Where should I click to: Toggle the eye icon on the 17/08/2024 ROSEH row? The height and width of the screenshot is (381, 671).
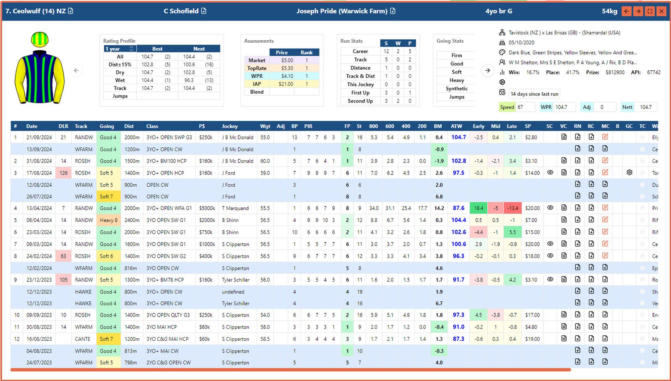coord(550,172)
